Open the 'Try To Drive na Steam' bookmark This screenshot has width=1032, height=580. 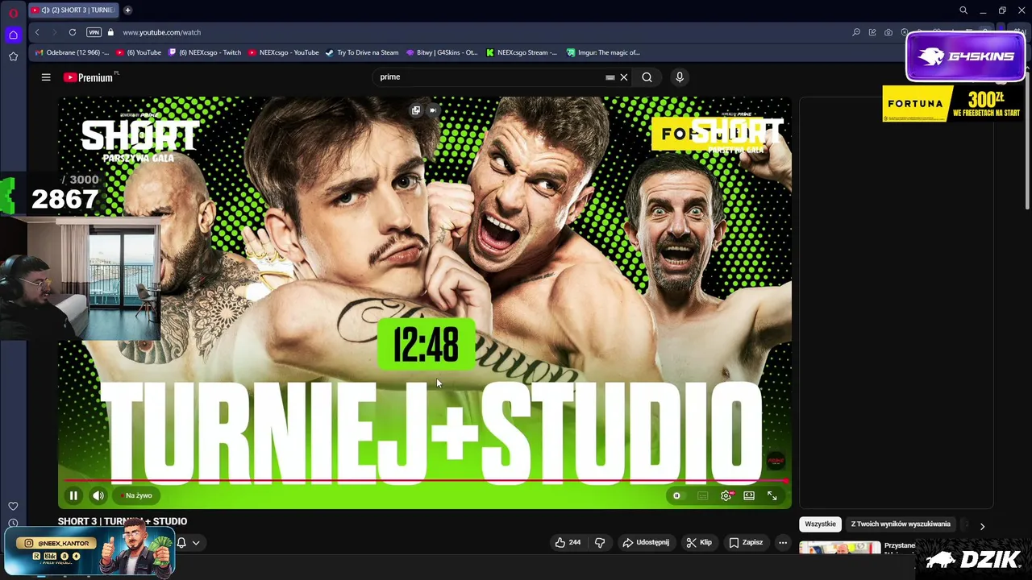[x=362, y=52]
